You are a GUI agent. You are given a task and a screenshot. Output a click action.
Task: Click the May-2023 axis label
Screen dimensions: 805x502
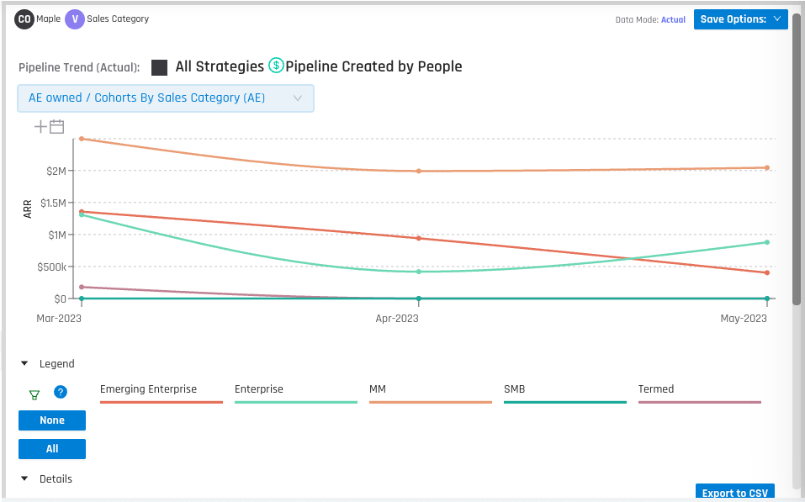tap(744, 318)
